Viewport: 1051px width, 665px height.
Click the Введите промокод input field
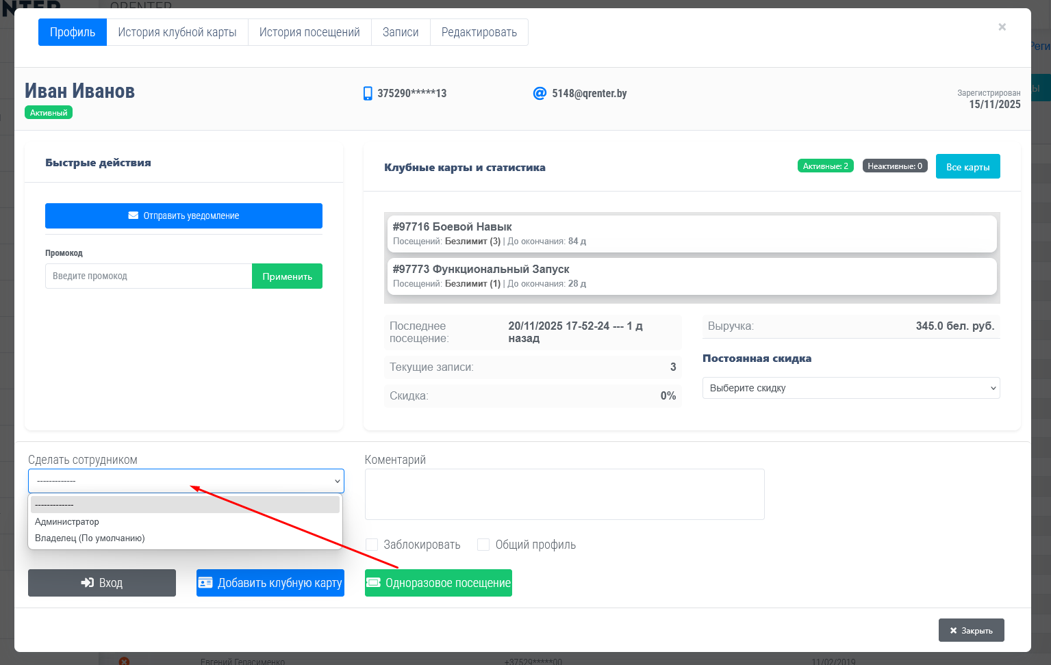[148, 276]
